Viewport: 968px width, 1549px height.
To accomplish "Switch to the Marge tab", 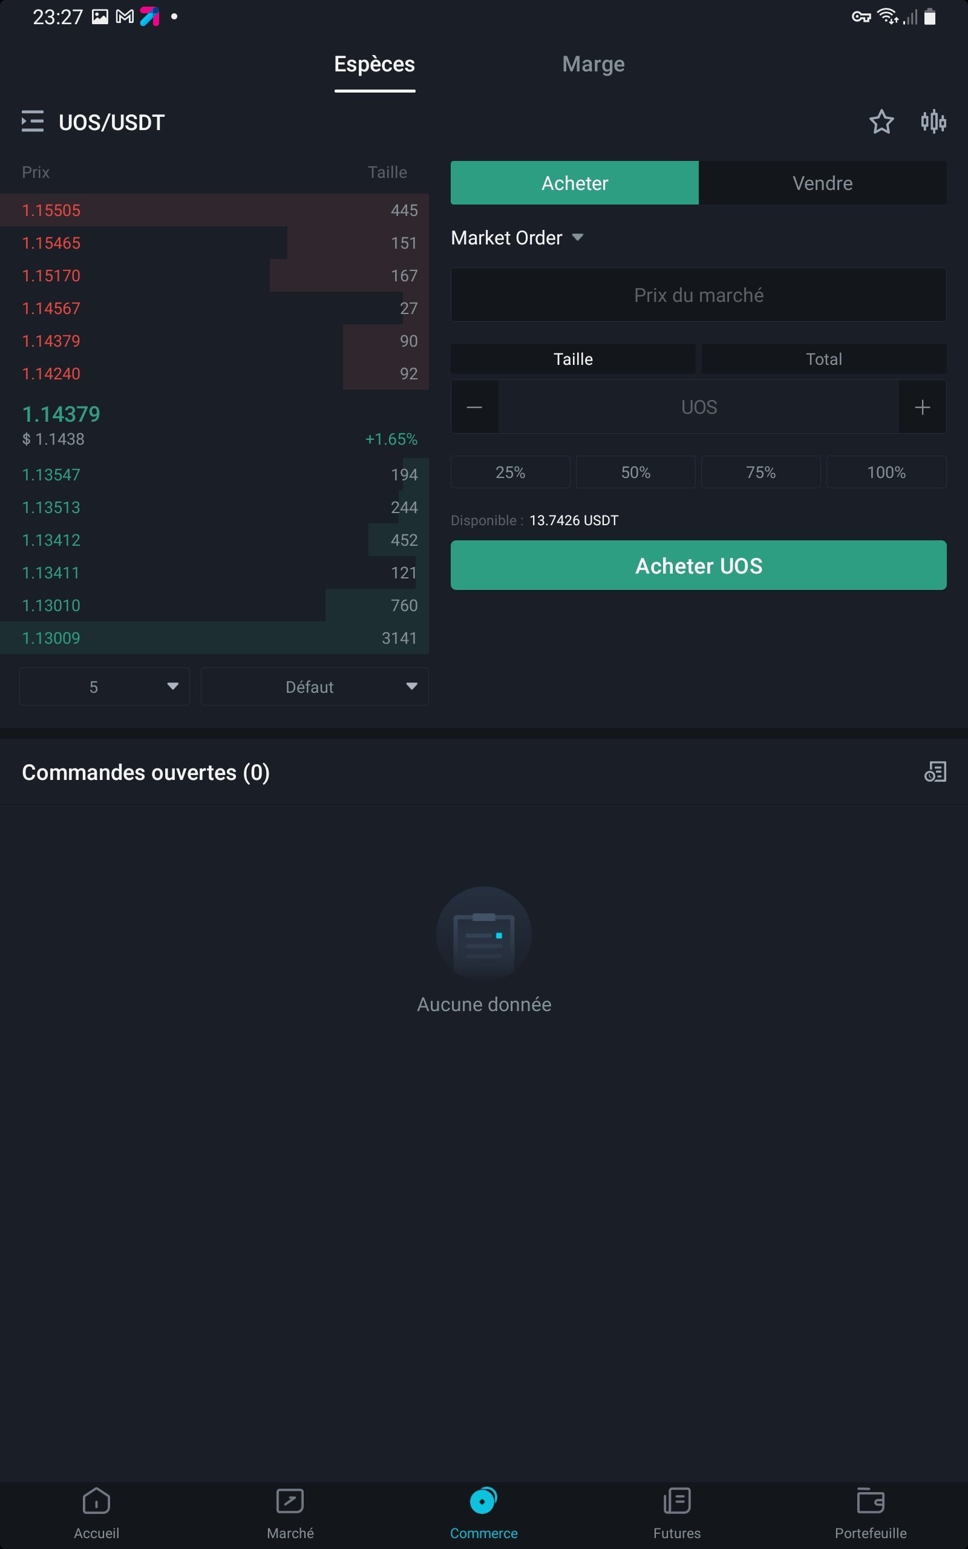I will 593,65.
